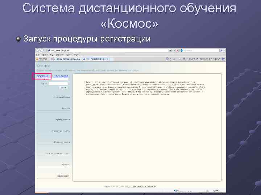
Task: Click the browser Forward arrow button
Action: tap(42, 51)
